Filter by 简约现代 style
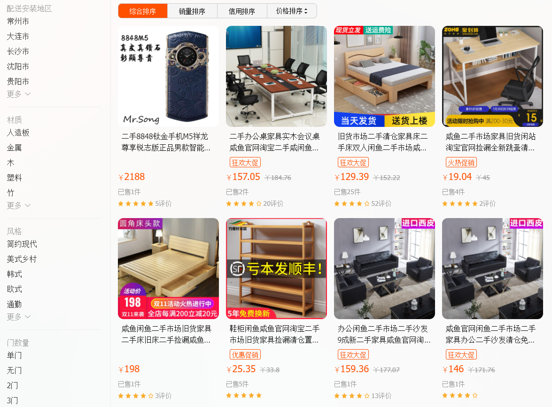The image size is (552, 407). click(x=22, y=244)
